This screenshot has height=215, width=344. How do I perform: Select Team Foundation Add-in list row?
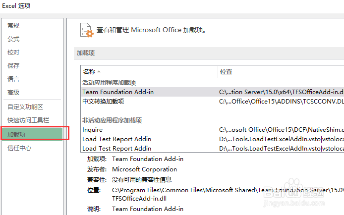pyautogui.click(x=212, y=92)
